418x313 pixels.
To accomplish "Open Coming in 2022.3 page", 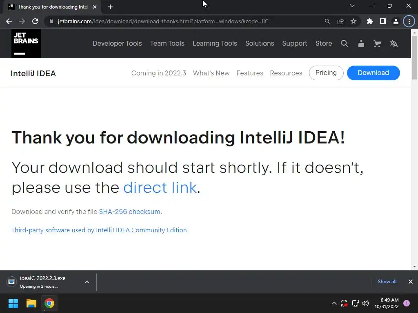I will click(159, 73).
